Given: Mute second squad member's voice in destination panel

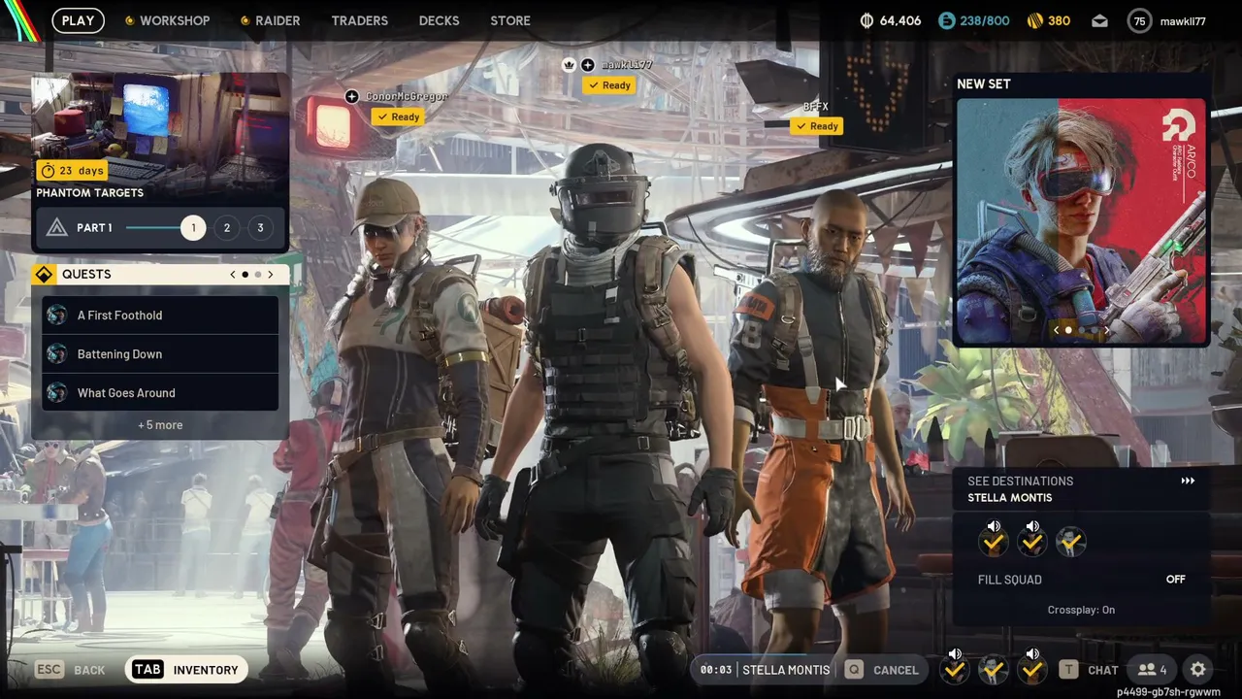Looking at the screenshot, I should (x=1032, y=527).
